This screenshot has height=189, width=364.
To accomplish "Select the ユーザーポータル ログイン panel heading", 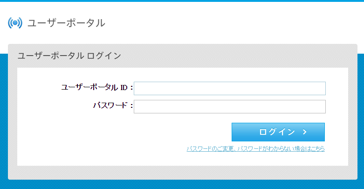I will point(69,56).
